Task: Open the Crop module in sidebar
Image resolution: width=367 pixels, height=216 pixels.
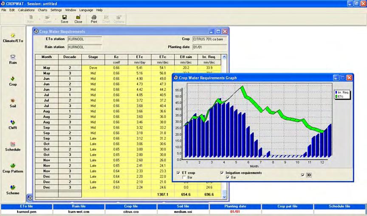Action: click(13, 81)
